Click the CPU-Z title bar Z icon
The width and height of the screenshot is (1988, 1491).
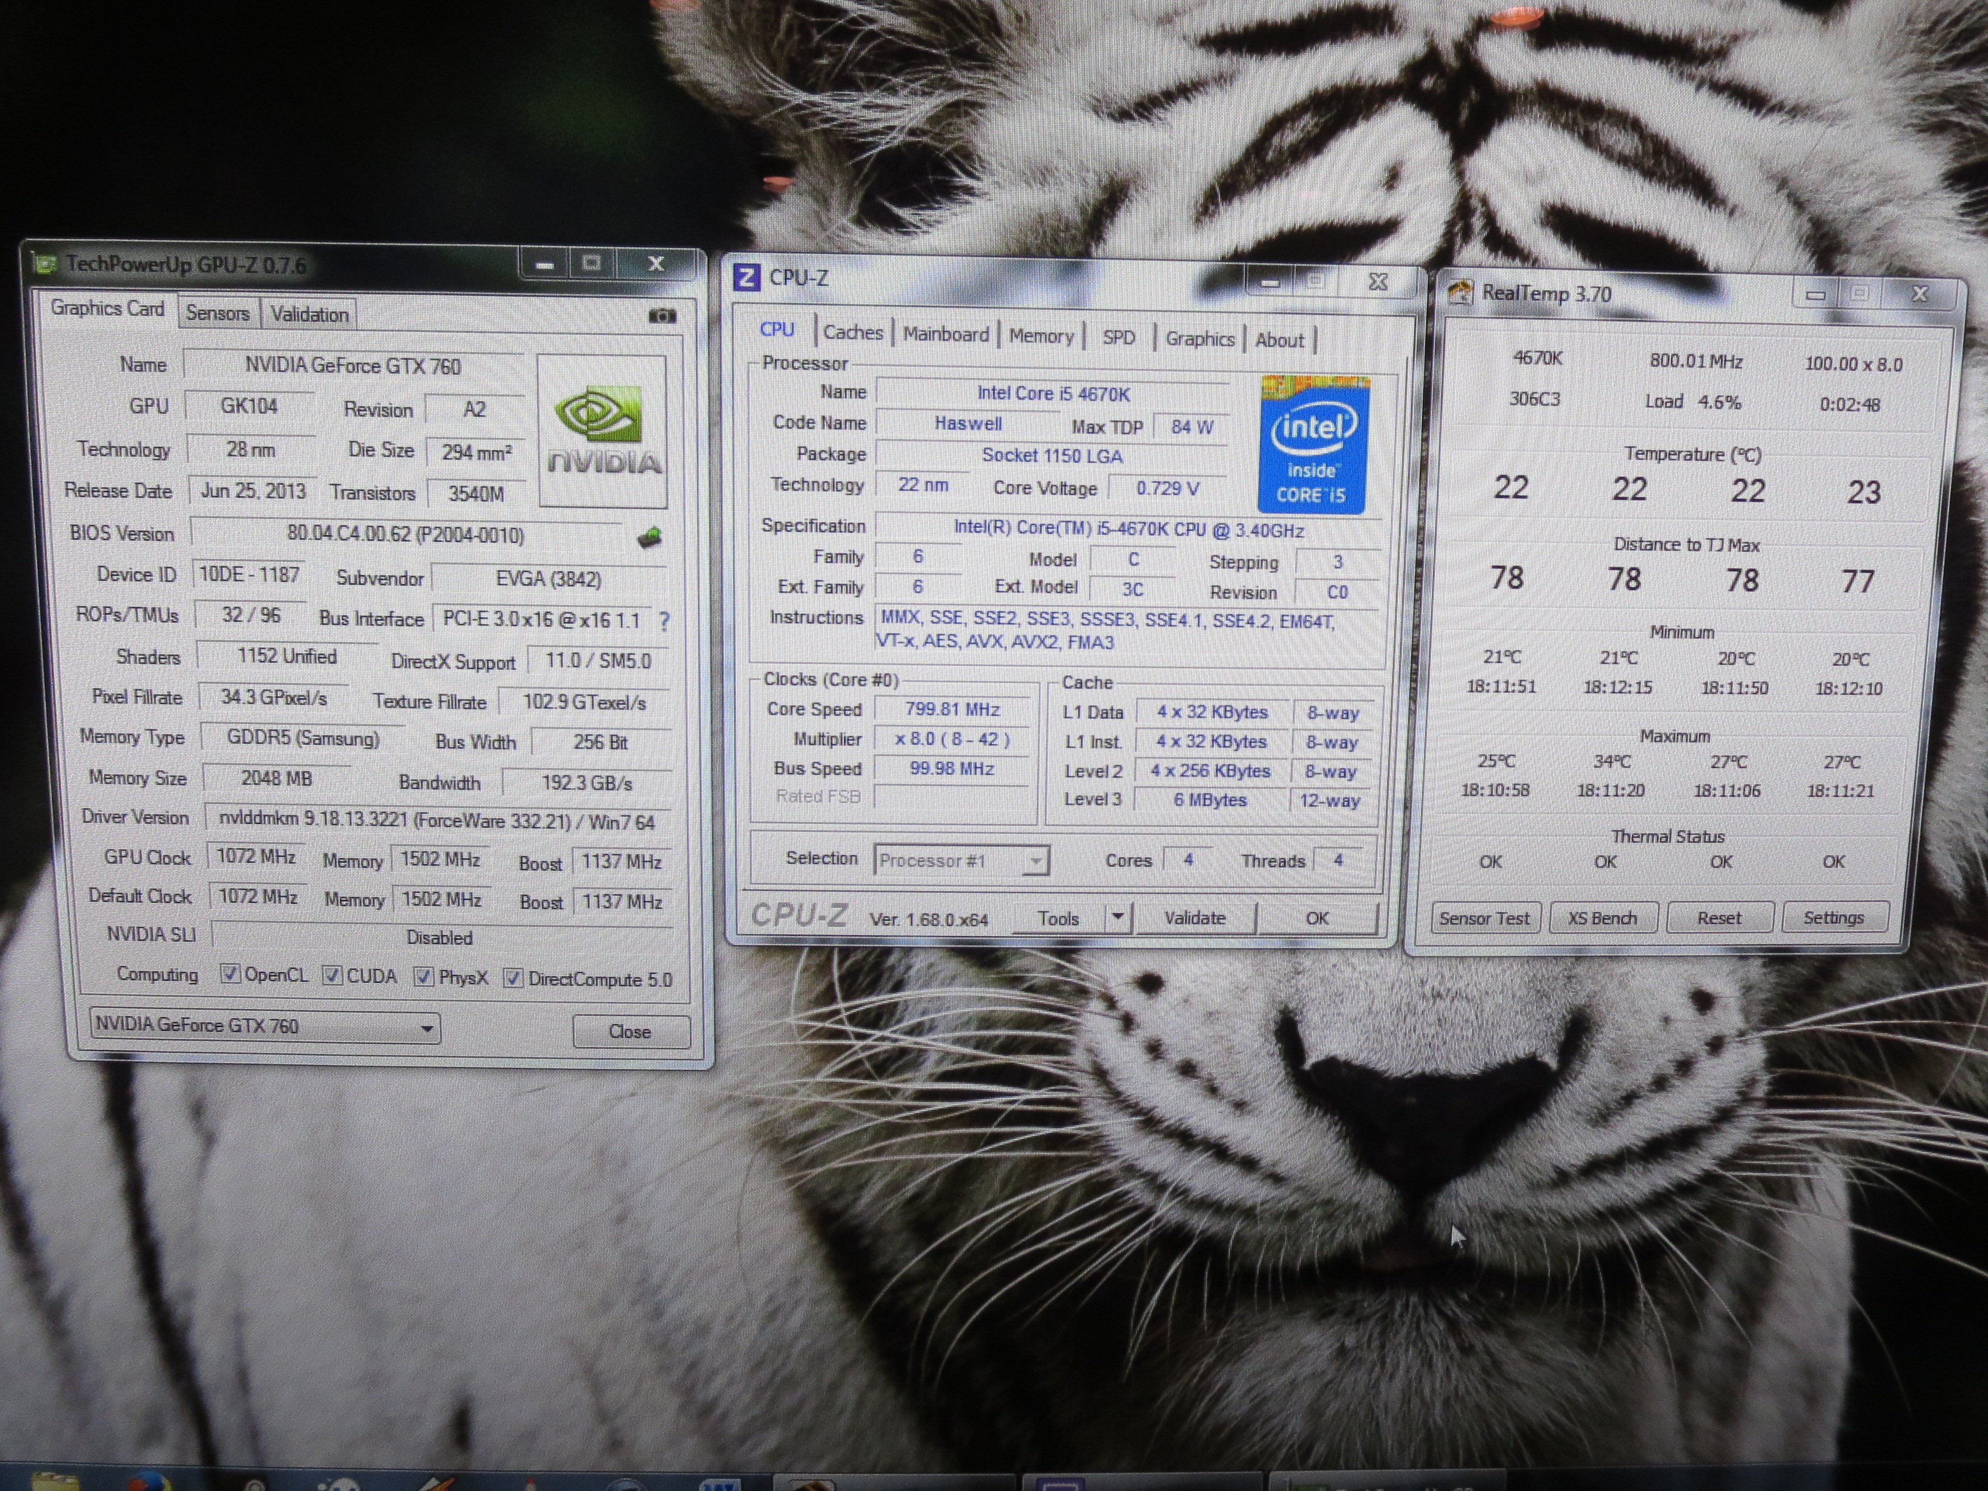(x=746, y=278)
